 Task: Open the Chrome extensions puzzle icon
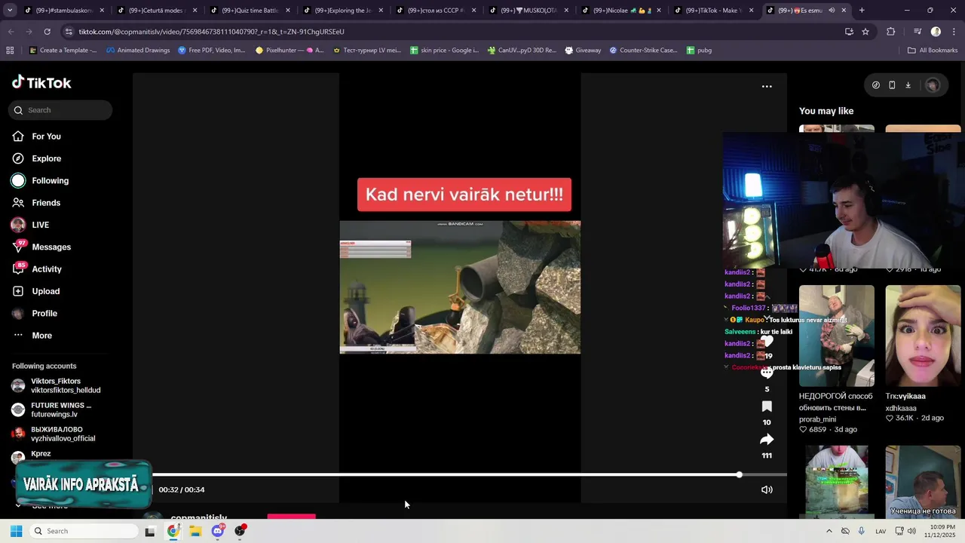891,32
